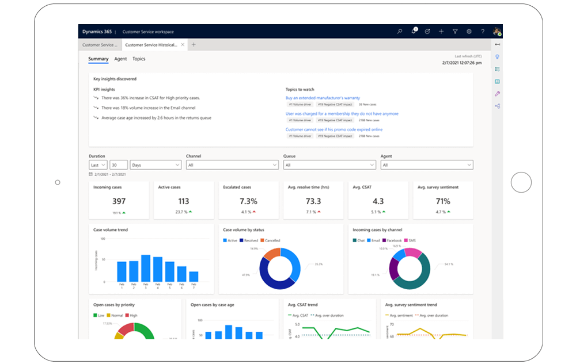Click the trend icon beside Email channel insight
The height and width of the screenshot is (364, 576).
(x=96, y=108)
